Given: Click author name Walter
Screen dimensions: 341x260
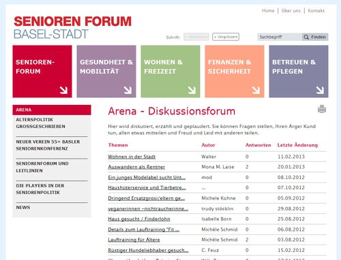Looking at the screenshot, I should (x=209, y=157).
